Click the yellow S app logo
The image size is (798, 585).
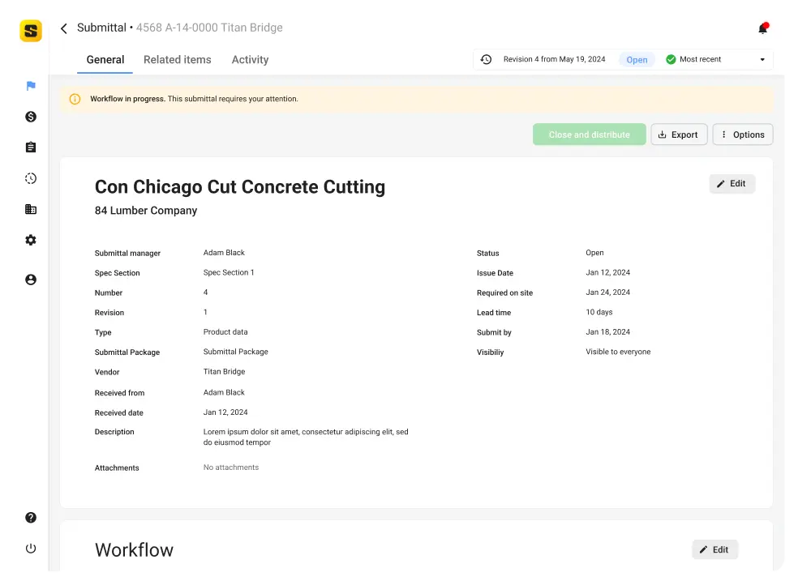point(31,31)
